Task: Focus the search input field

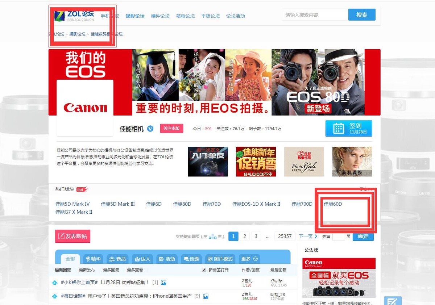Action: click(315, 15)
